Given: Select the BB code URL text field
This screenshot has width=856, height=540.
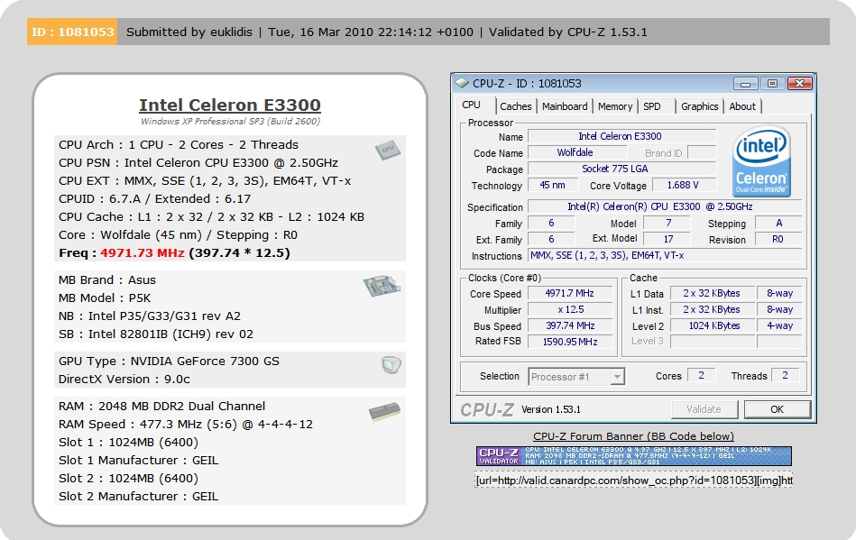Looking at the screenshot, I should click(x=634, y=480).
